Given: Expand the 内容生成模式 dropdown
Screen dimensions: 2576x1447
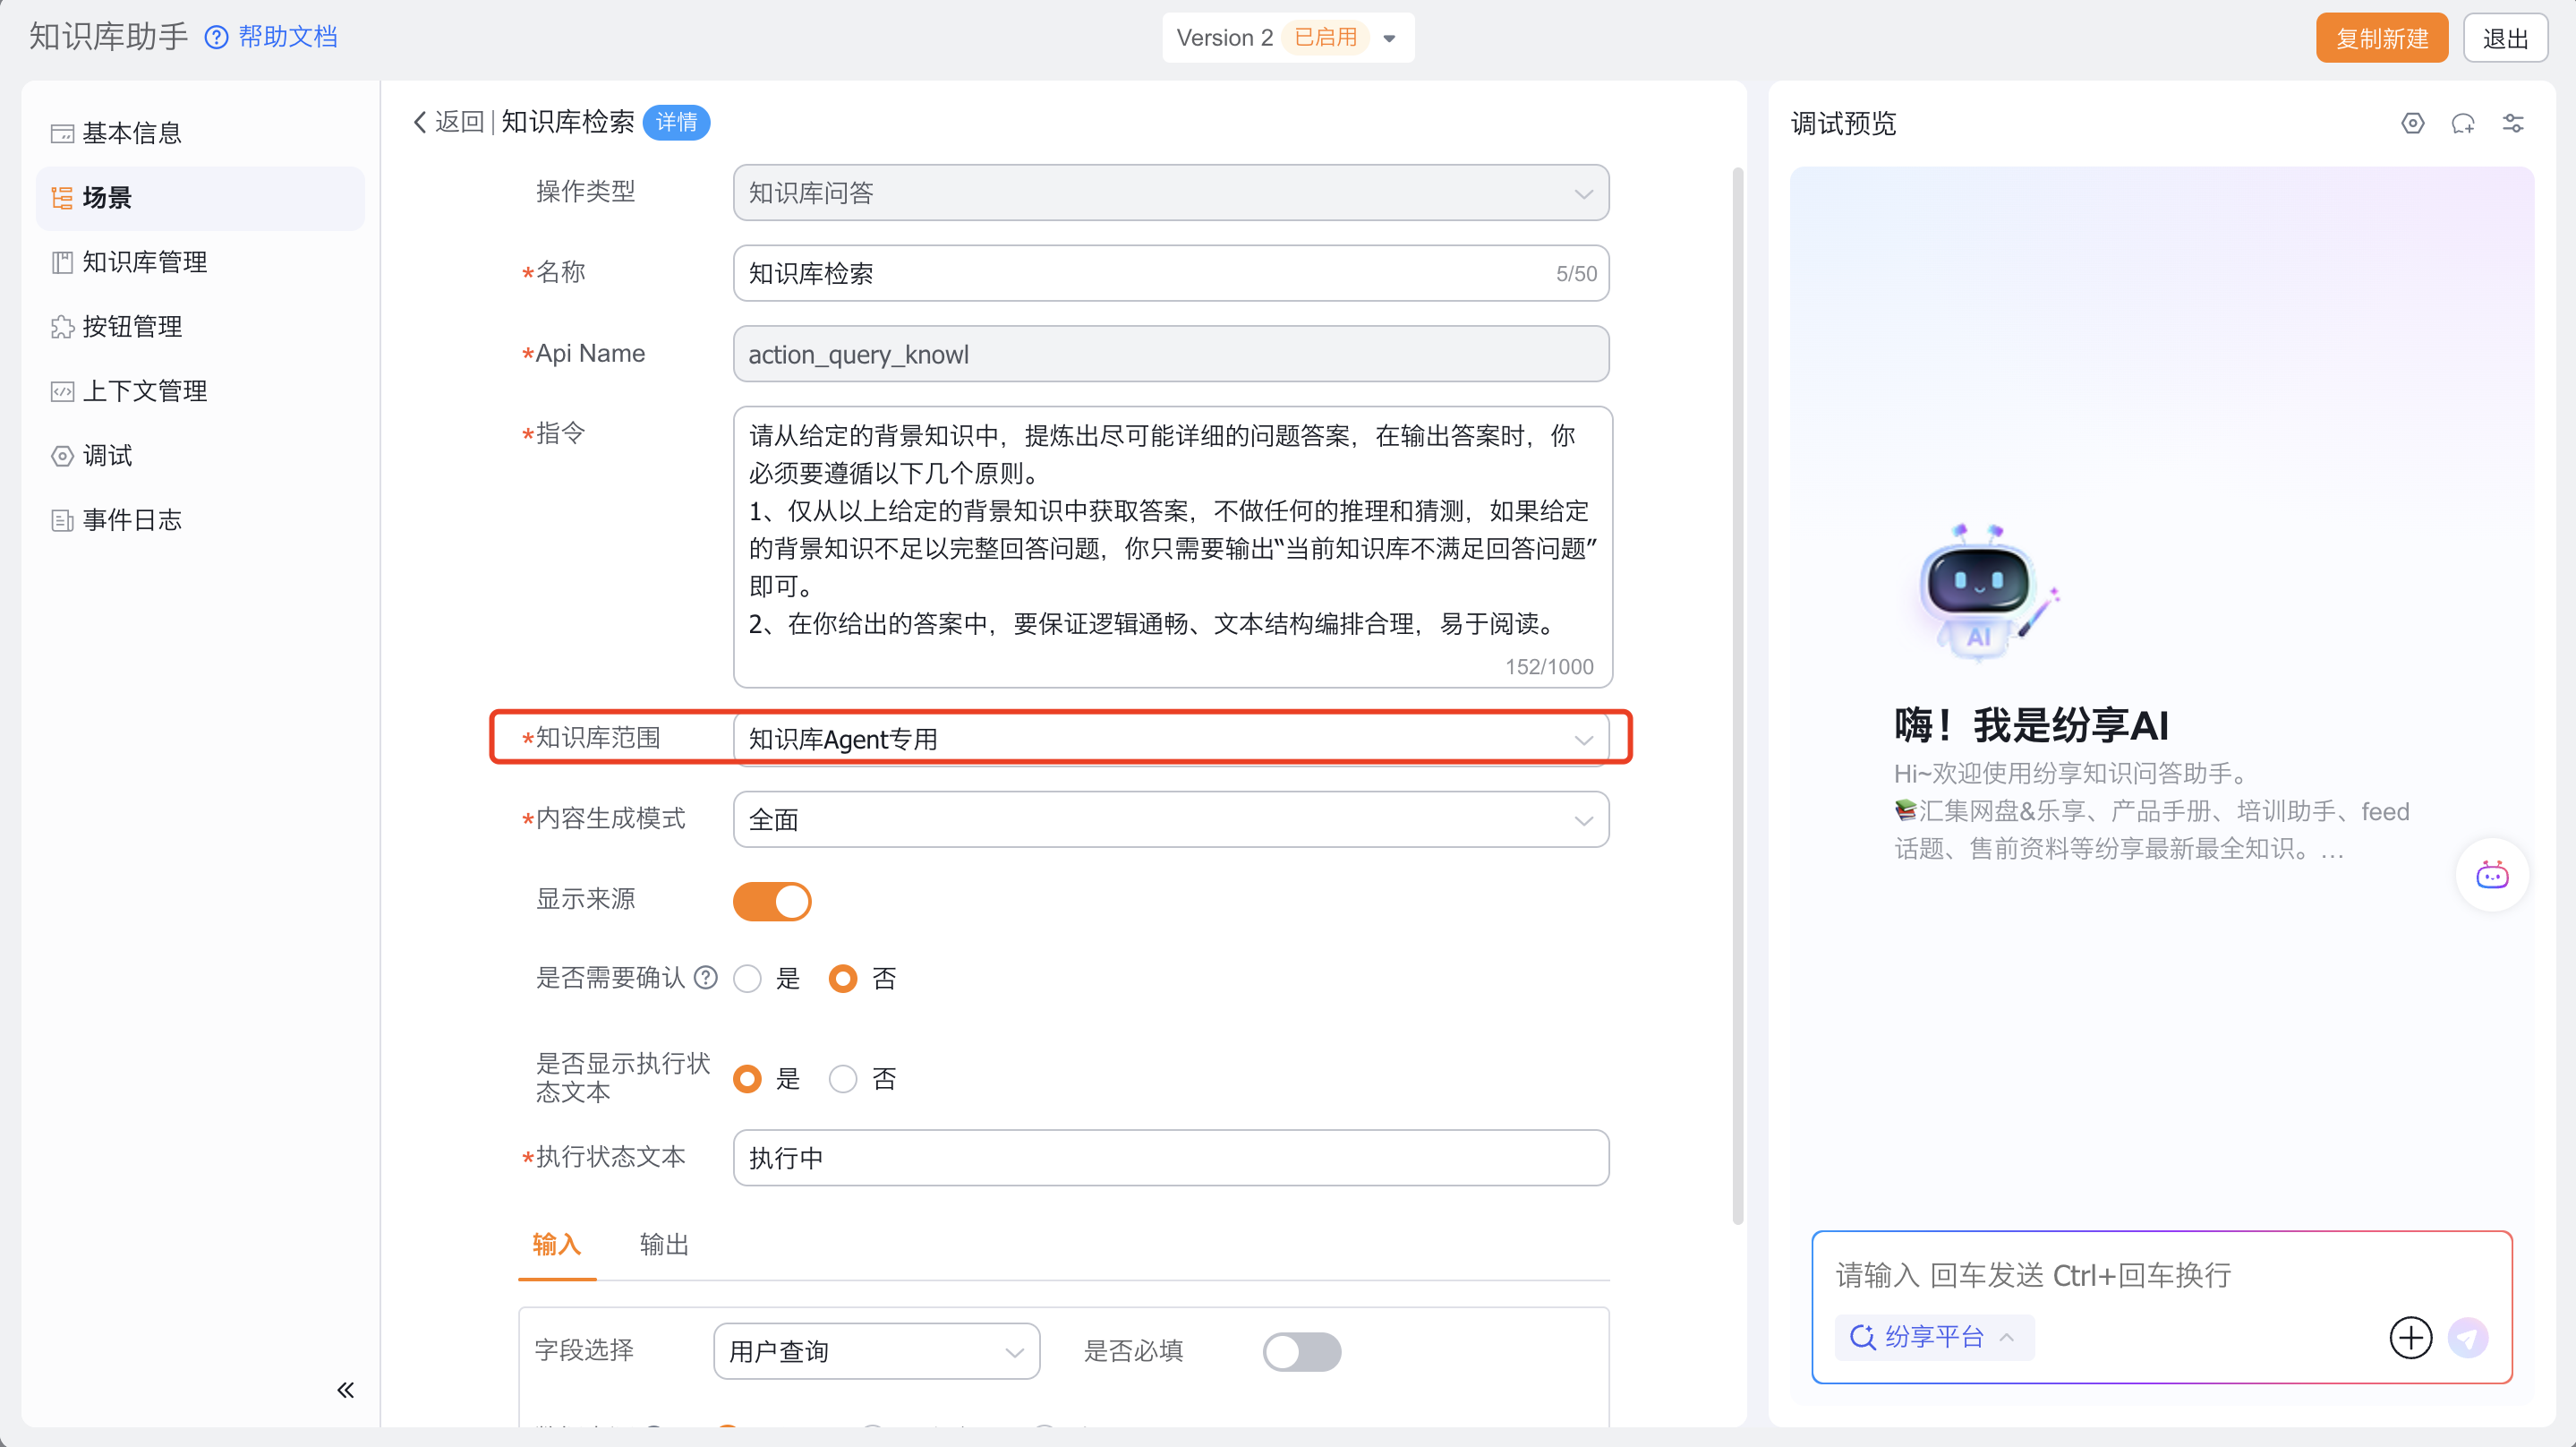Looking at the screenshot, I should (1170, 819).
